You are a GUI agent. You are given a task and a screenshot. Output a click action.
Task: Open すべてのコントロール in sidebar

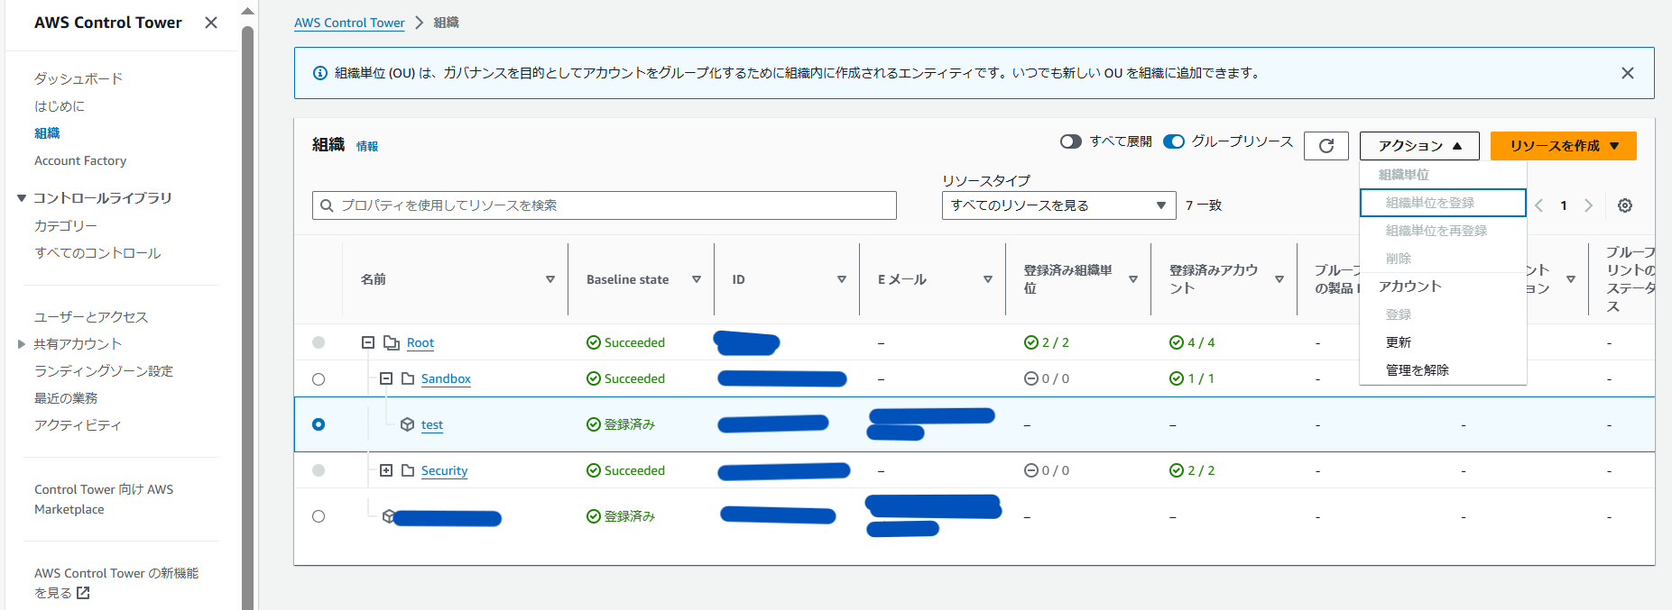point(97,253)
